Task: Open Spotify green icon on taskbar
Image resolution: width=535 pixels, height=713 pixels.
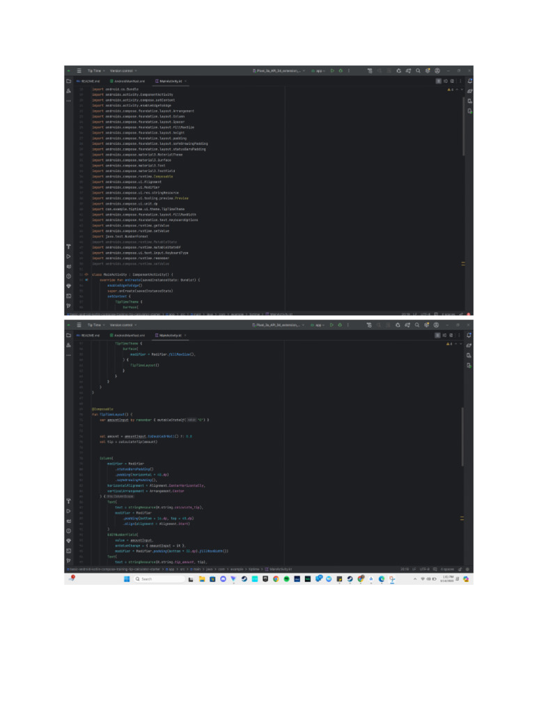Action: click(x=286, y=579)
